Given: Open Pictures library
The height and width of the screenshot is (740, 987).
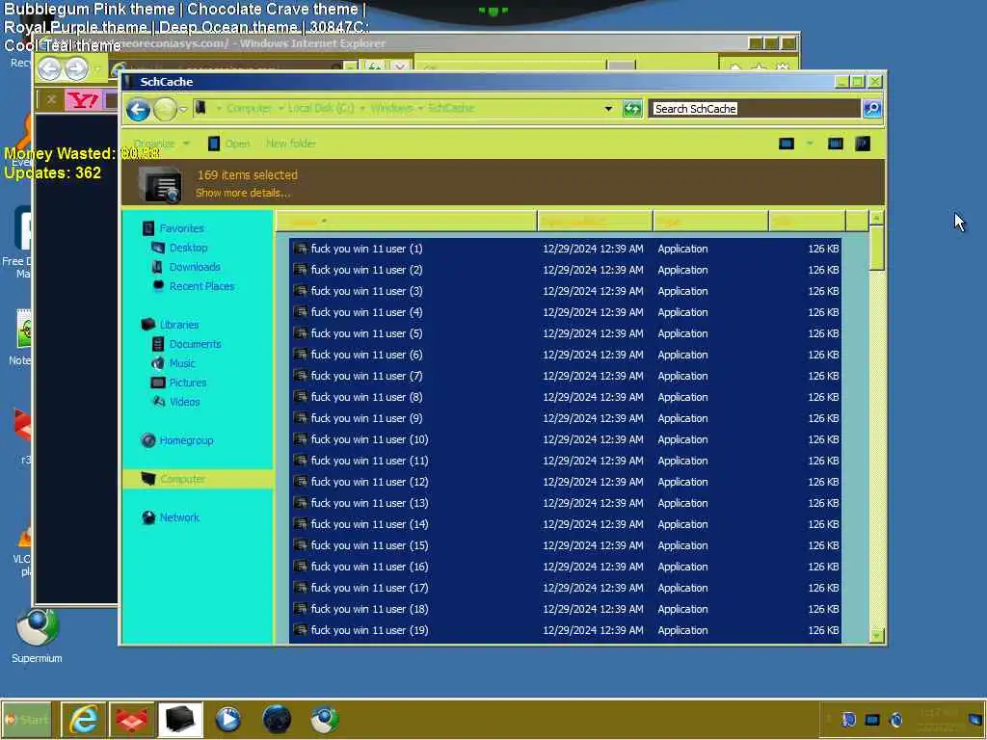Looking at the screenshot, I should click(x=188, y=383).
